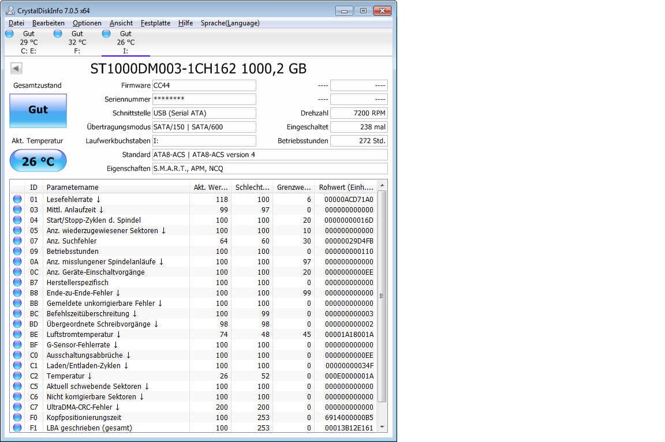Select the Übergeordnete Schreibvorgänge row

tap(193, 324)
